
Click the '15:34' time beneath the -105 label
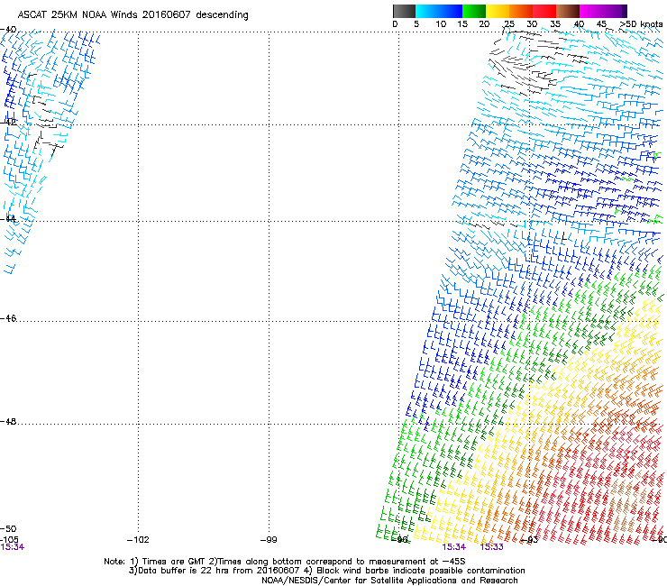(13, 547)
